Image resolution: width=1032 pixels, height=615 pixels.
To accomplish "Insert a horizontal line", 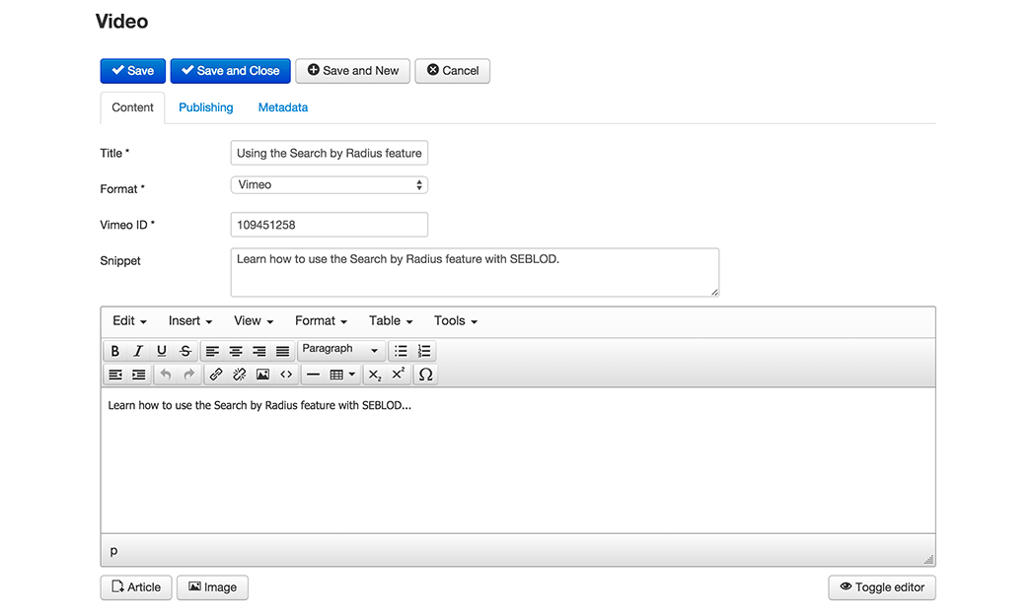I will (x=314, y=375).
